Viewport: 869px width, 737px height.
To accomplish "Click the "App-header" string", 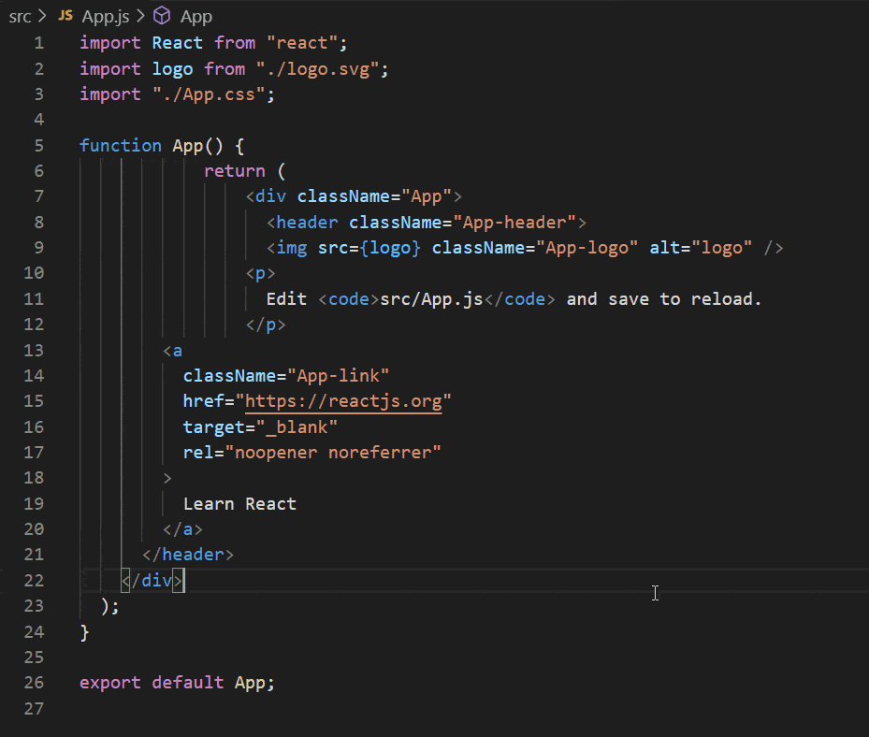I will pyautogui.click(x=515, y=223).
